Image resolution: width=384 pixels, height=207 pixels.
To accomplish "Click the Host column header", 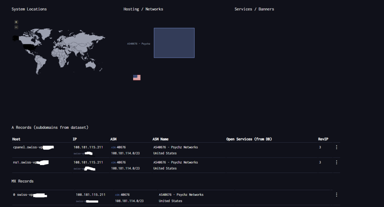I will (x=16, y=139).
